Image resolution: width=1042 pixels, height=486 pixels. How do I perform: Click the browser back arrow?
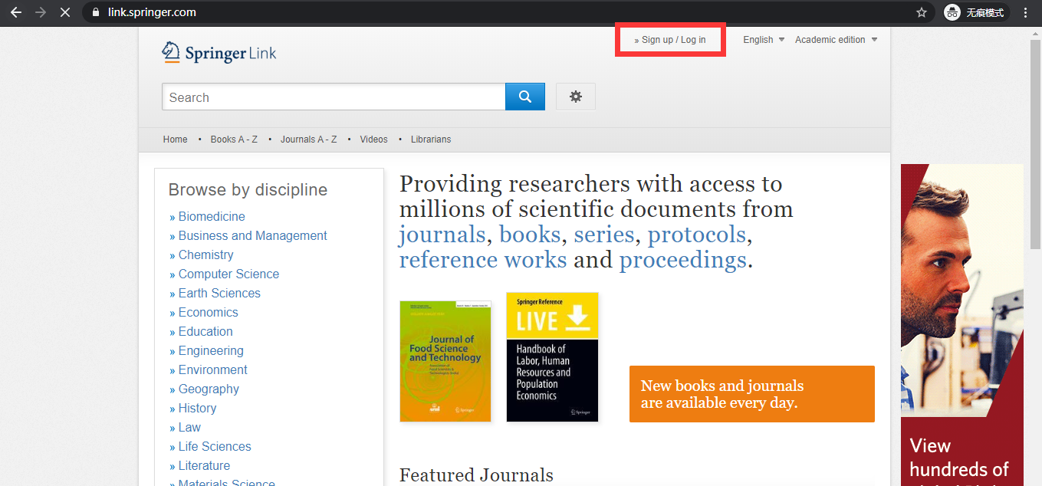coord(15,12)
